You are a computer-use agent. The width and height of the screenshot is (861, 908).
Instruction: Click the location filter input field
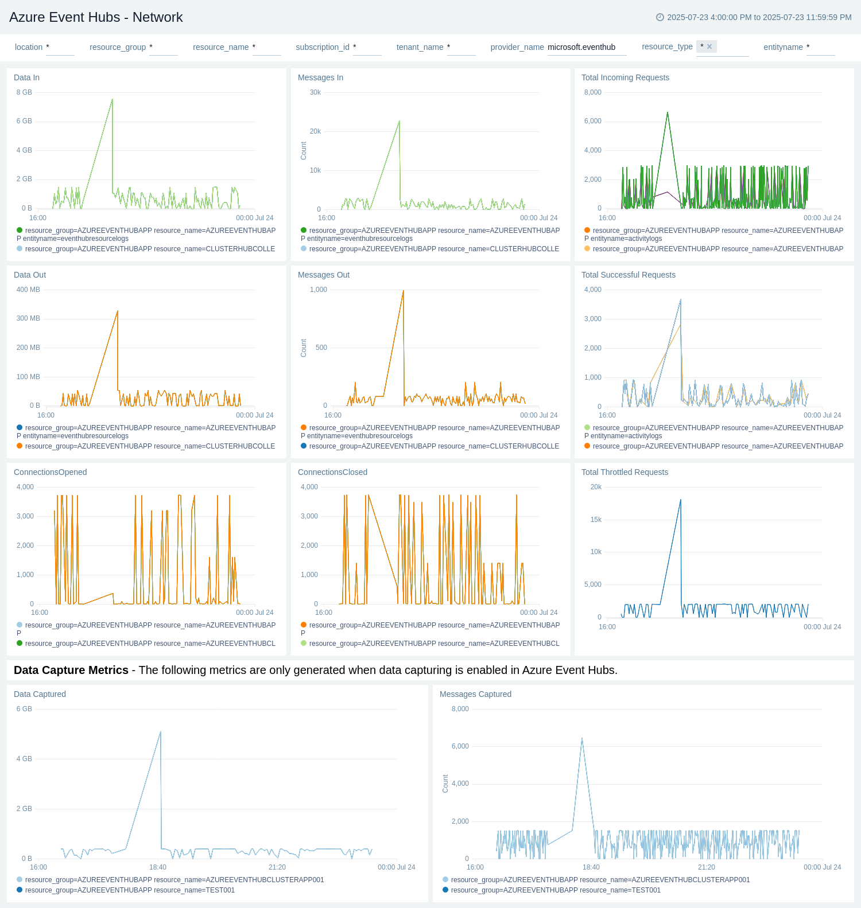[60, 48]
